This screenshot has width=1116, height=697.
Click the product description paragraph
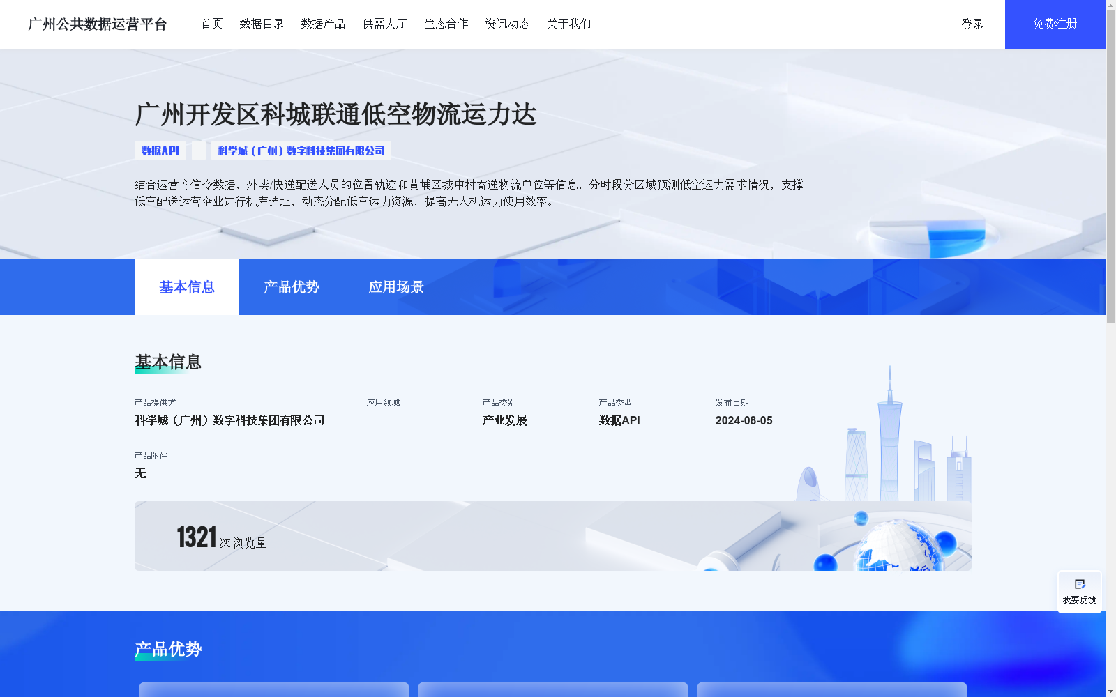pyautogui.click(x=469, y=193)
